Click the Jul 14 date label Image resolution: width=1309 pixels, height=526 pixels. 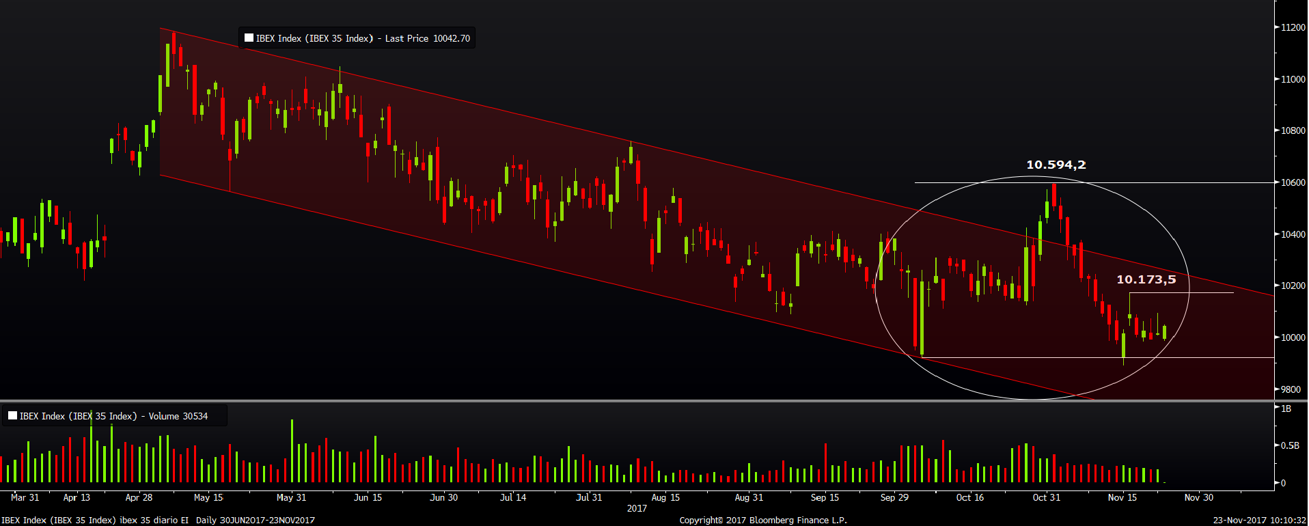coord(513,497)
